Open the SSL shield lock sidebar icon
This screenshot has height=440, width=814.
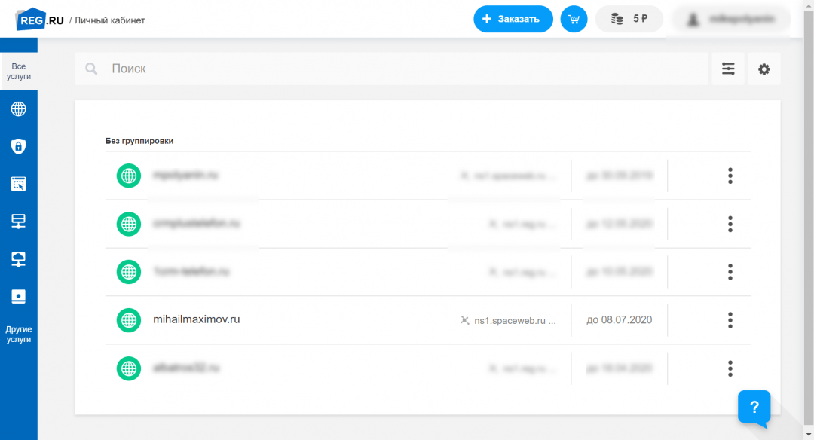click(x=18, y=146)
